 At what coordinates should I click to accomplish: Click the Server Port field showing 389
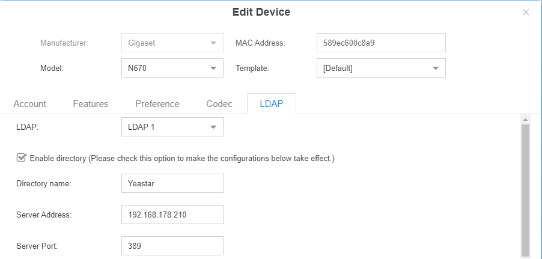pos(172,246)
